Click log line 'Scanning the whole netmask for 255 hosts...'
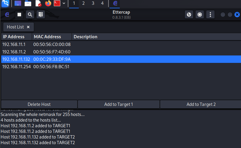This screenshot has width=241, height=148. click(x=42, y=114)
